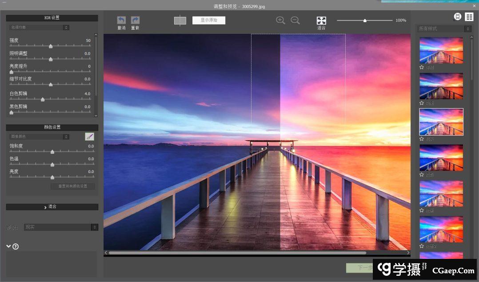
Task: Switch presets to single-column view icon
Action: pyautogui.click(x=458, y=17)
